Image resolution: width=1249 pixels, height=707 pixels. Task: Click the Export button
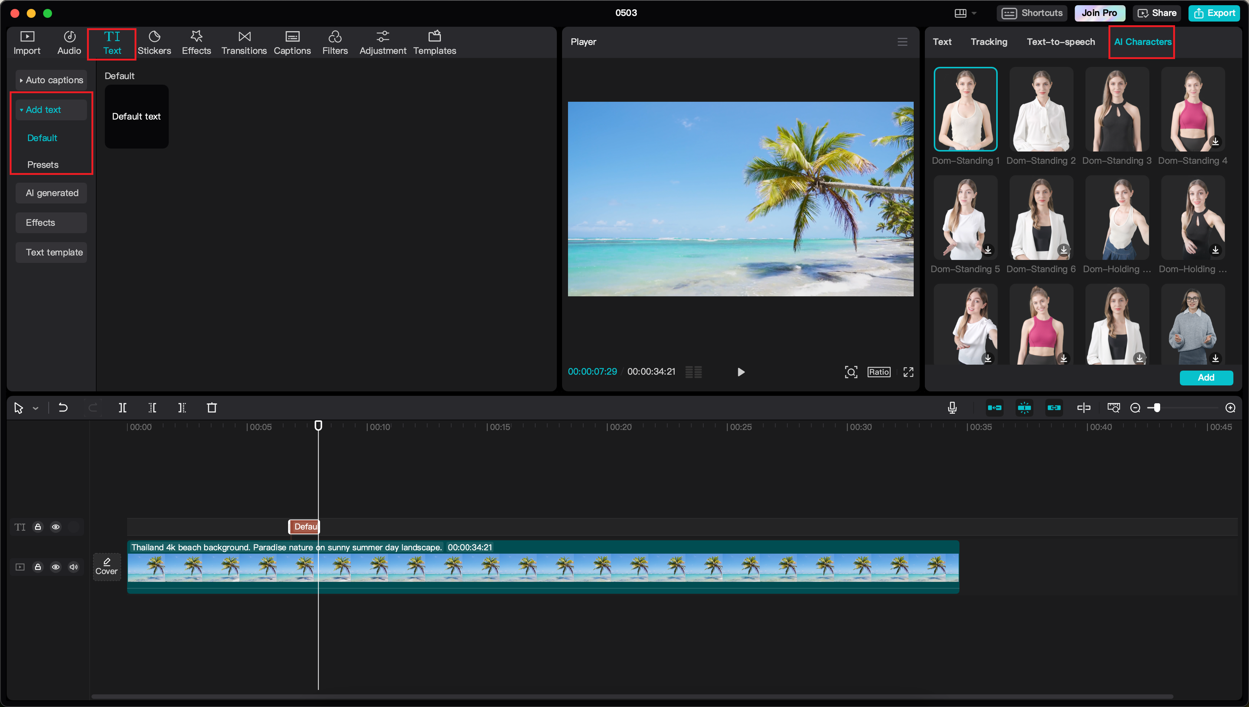pyautogui.click(x=1214, y=13)
